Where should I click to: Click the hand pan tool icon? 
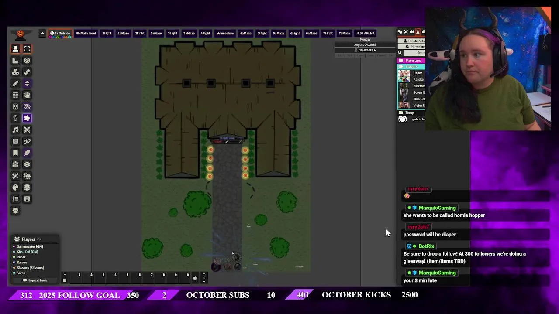click(27, 95)
